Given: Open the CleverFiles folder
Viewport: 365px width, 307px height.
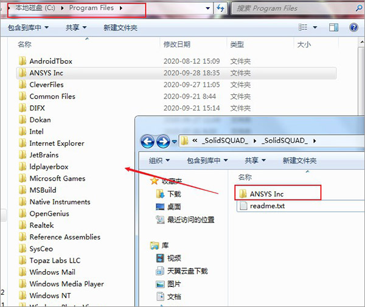Looking at the screenshot, I should (x=41, y=85).
